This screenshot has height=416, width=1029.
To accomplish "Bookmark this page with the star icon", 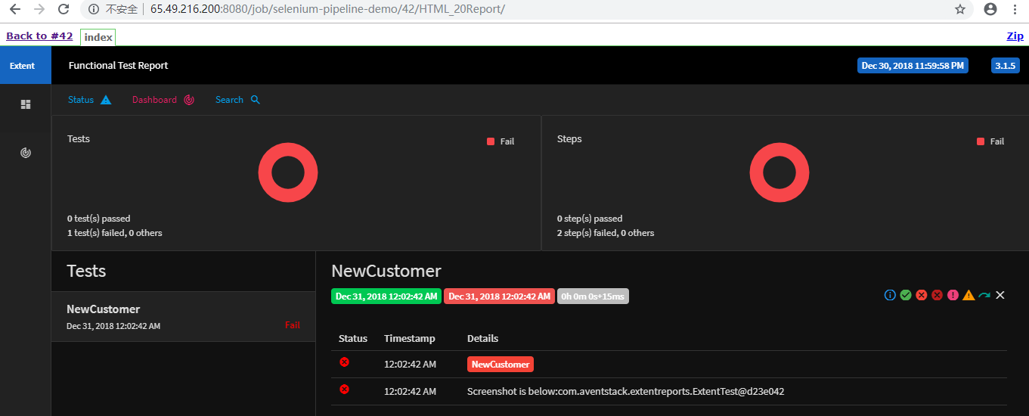I will pyautogui.click(x=960, y=9).
